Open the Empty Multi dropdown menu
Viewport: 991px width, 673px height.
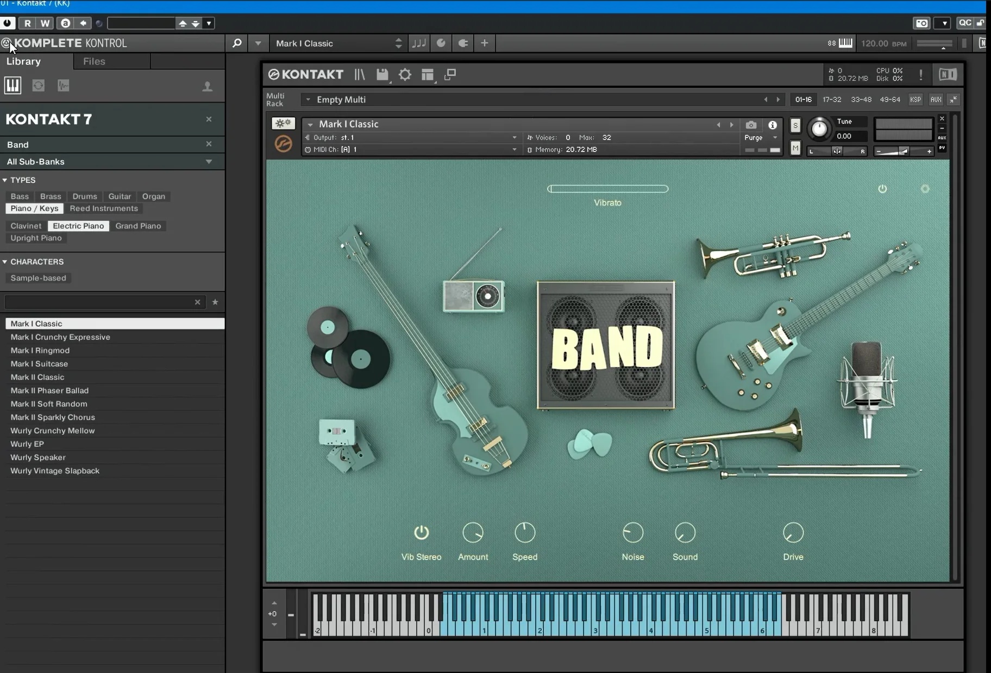click(308, 100)
